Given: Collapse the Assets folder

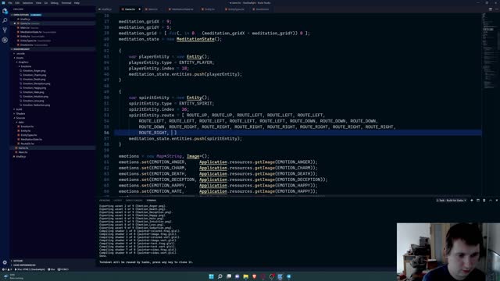Looking at the screenshot, I should [x=52, y=58].
